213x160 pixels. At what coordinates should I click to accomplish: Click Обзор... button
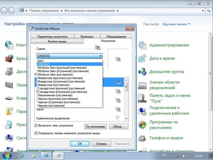(x=118, y=127)
